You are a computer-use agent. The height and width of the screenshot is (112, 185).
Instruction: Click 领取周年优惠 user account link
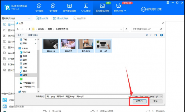pos(151,9)
